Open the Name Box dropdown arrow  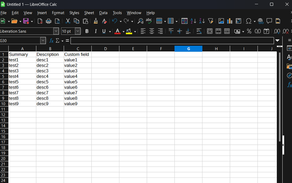click(43, 41)
